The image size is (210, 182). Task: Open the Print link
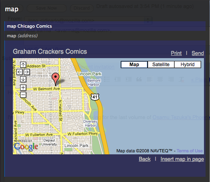click(x=176, y=53)
